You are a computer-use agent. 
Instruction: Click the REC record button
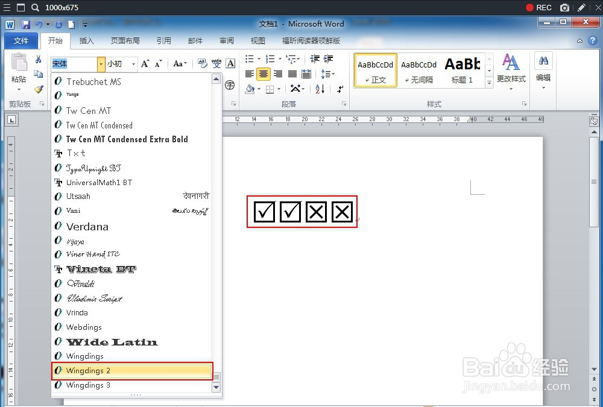coord(538,7)
